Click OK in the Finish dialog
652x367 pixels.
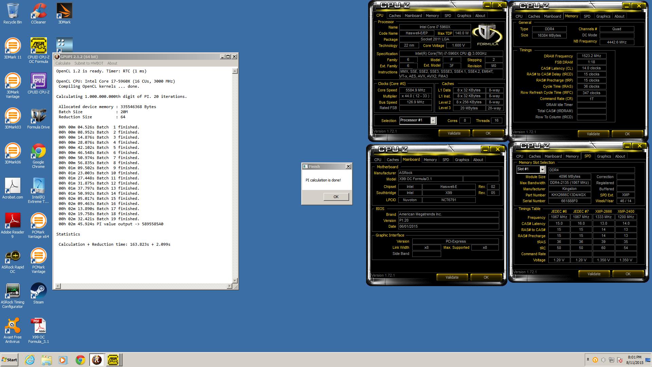[x=336, y=197]
